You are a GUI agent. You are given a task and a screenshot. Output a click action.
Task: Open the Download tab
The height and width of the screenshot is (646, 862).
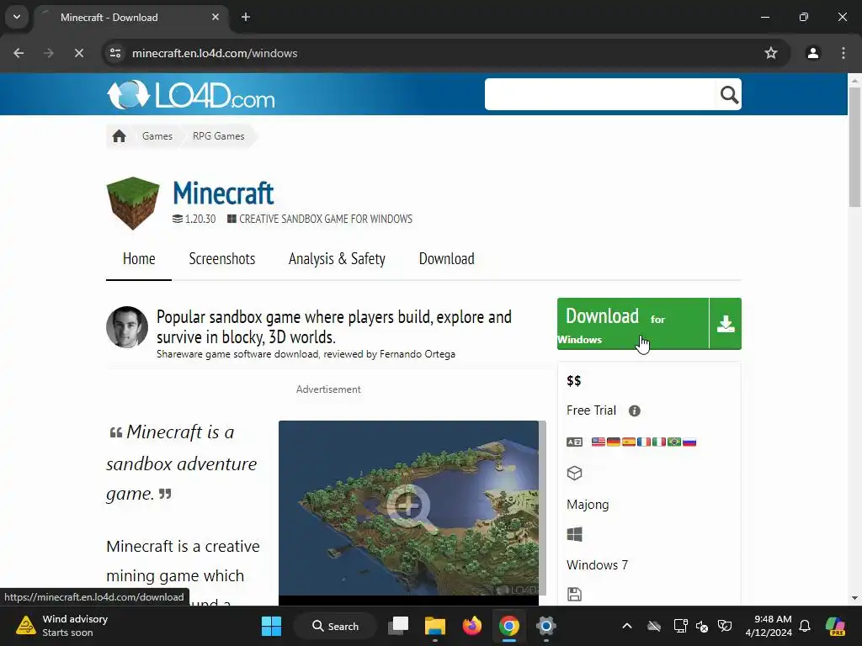[x=446, y=259]
